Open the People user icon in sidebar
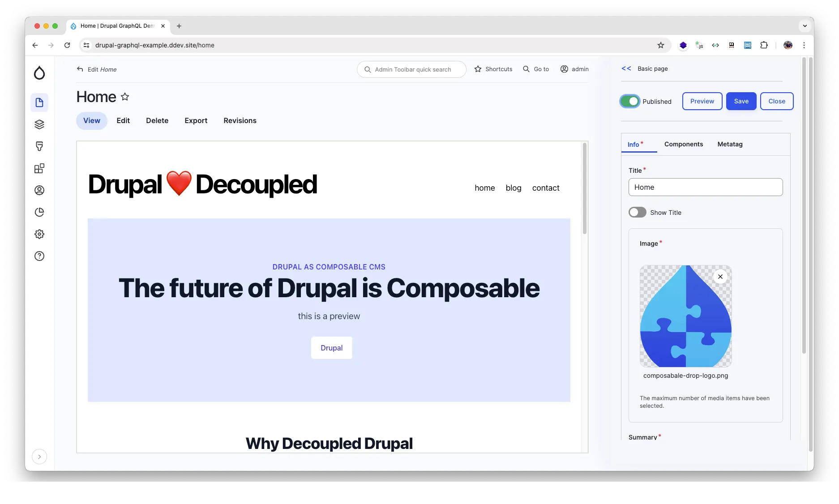The image size is (839, 504). click(39, 190)
